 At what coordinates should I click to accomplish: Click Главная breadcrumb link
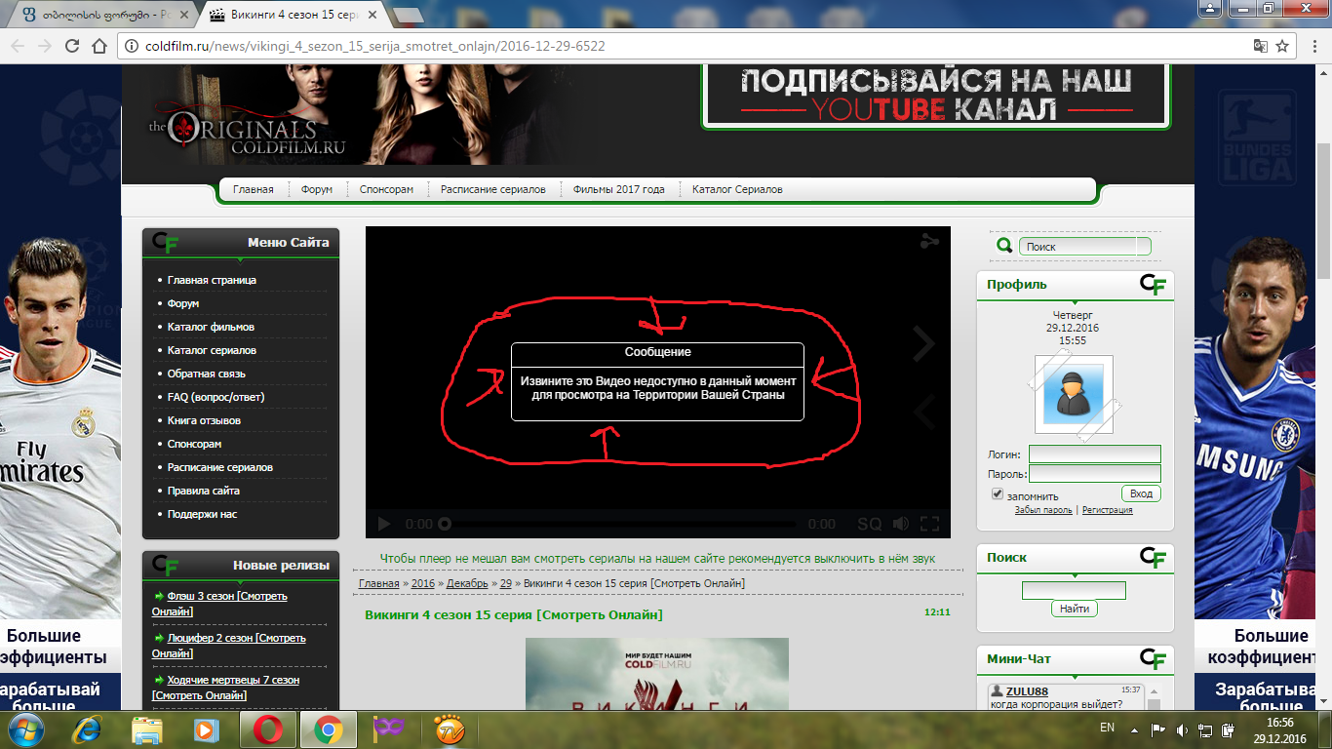[379, 583]
